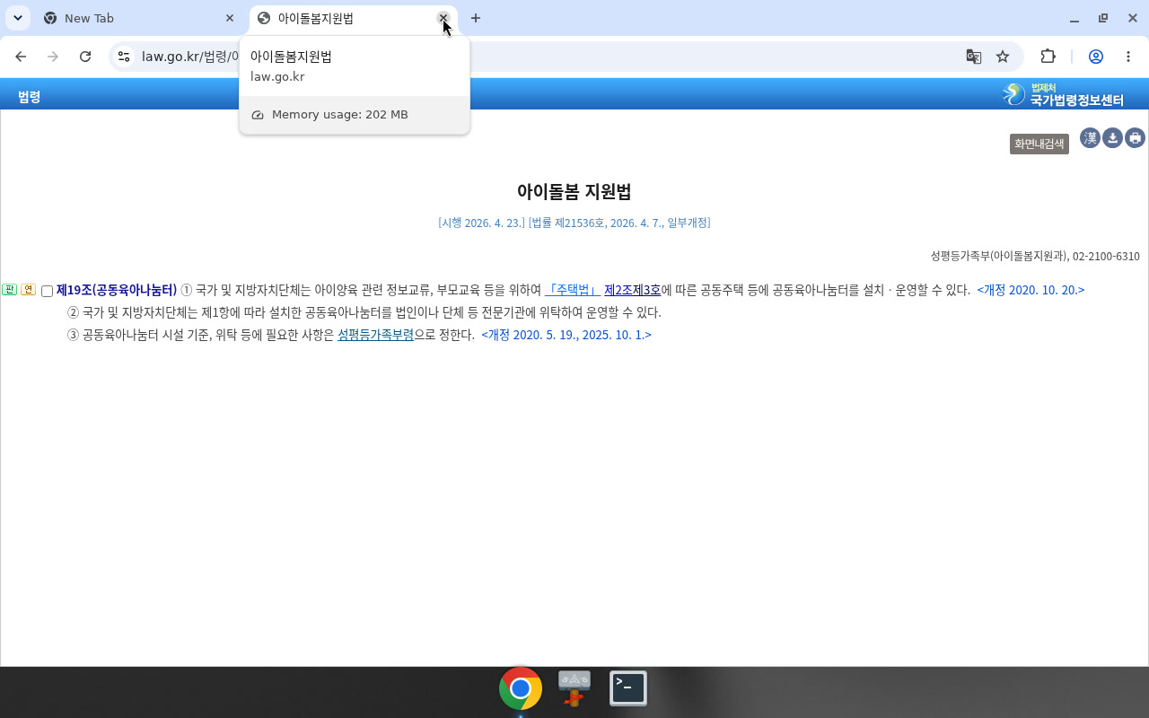Click the Memory usage: 202 MB tooltip row
Image resolution: width=1149 pixels, height=718 pixels.
[355, 115]
